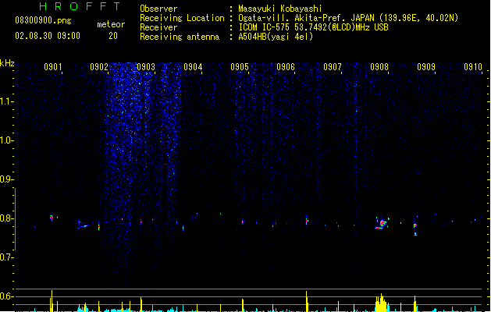Click the 0907 time marker
491x312 pixels.
coord(333,67)
